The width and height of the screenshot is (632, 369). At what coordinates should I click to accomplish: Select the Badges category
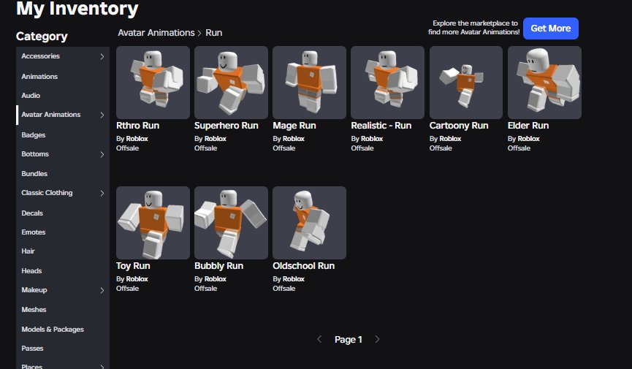34,134
